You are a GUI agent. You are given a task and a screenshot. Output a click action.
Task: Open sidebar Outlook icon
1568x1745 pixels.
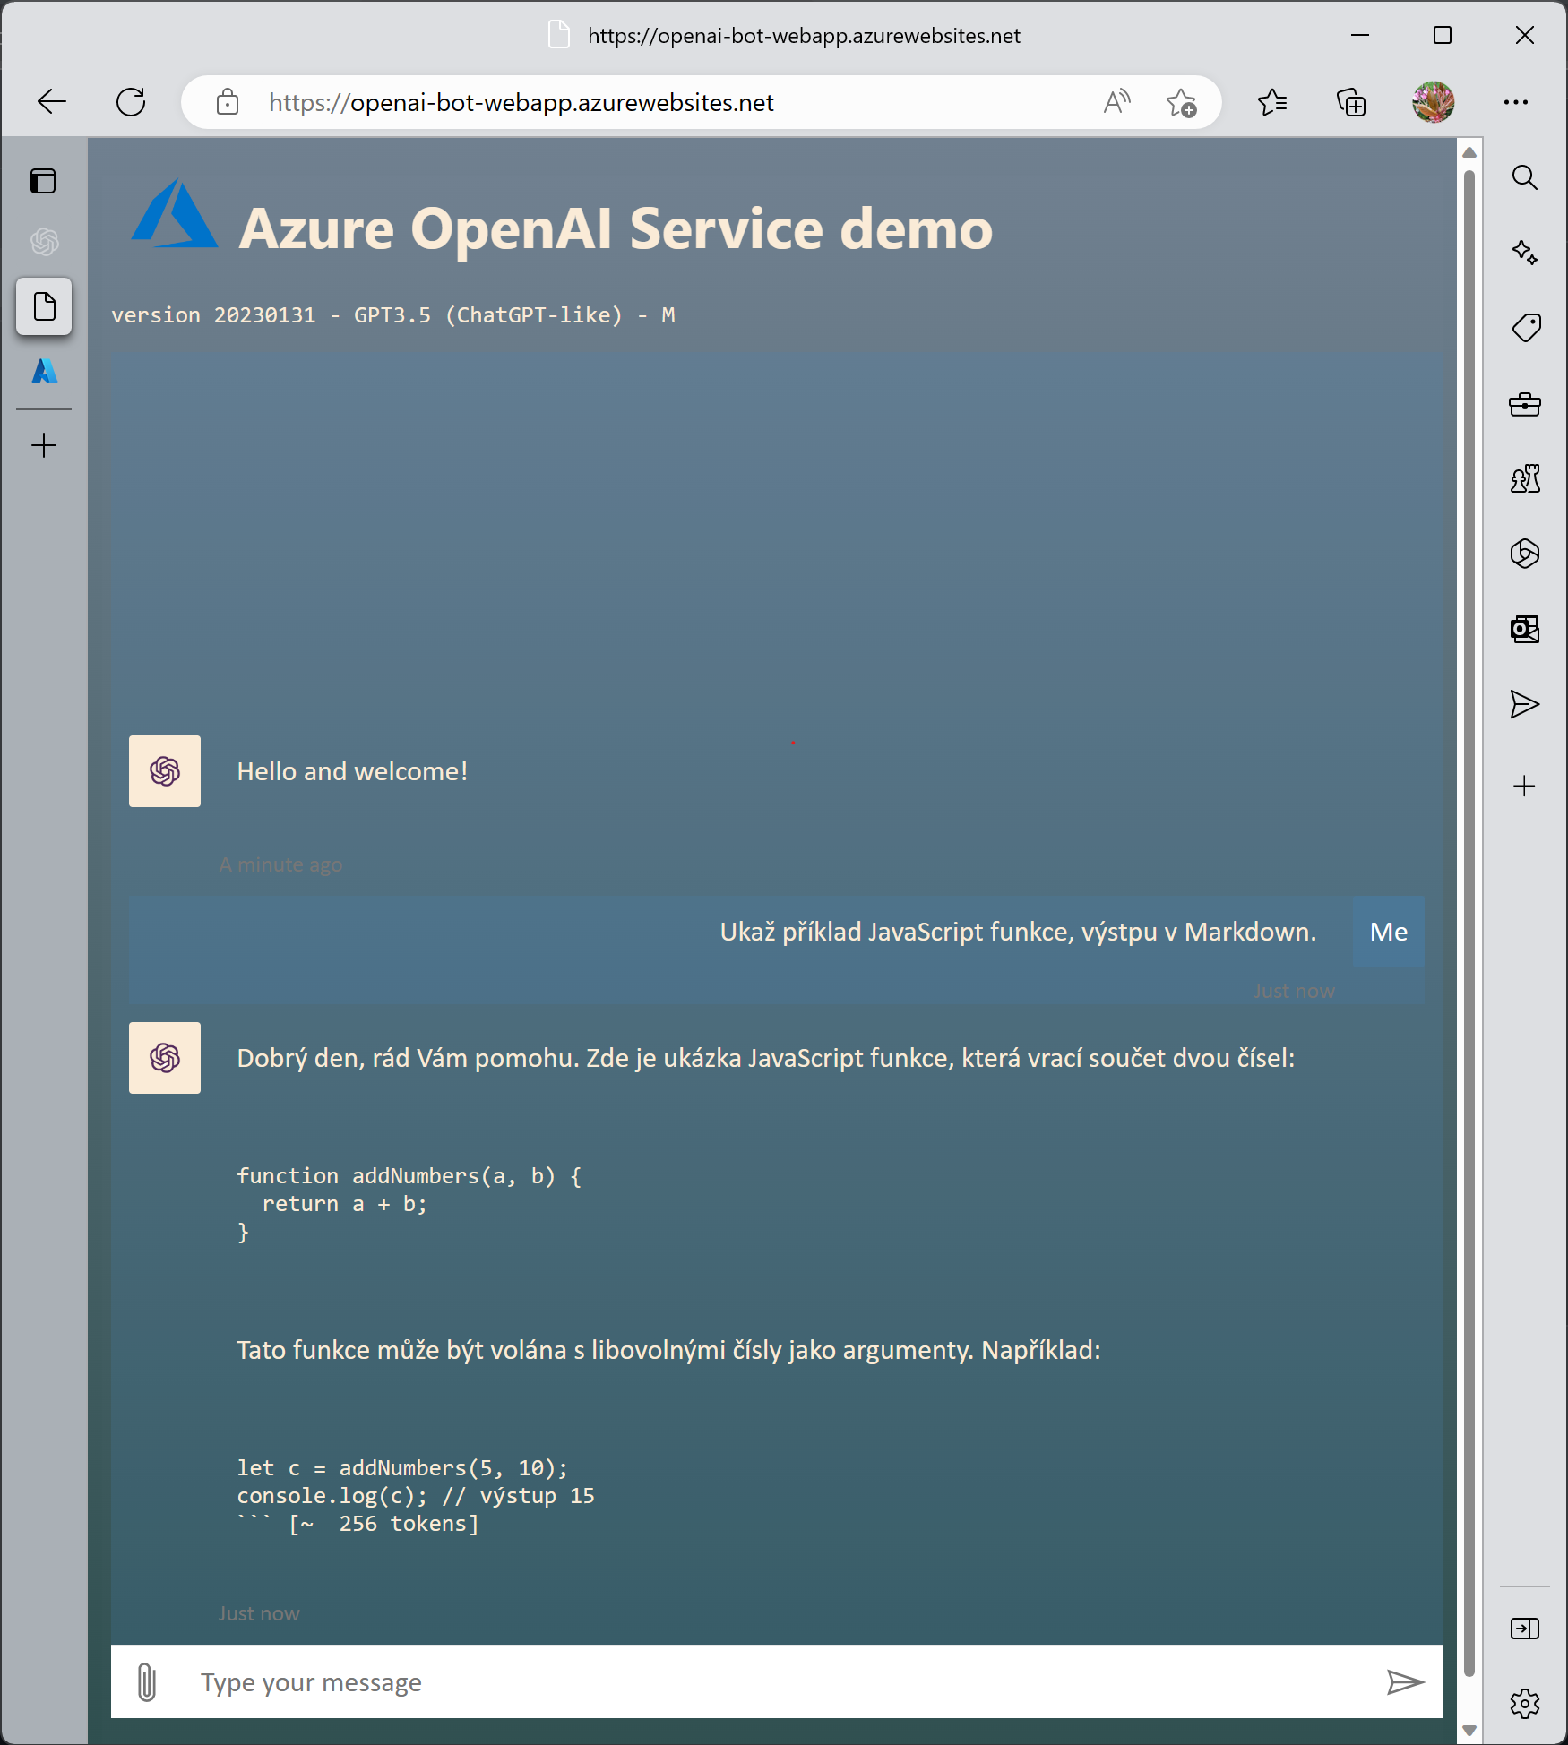(x=1524, y=629)
